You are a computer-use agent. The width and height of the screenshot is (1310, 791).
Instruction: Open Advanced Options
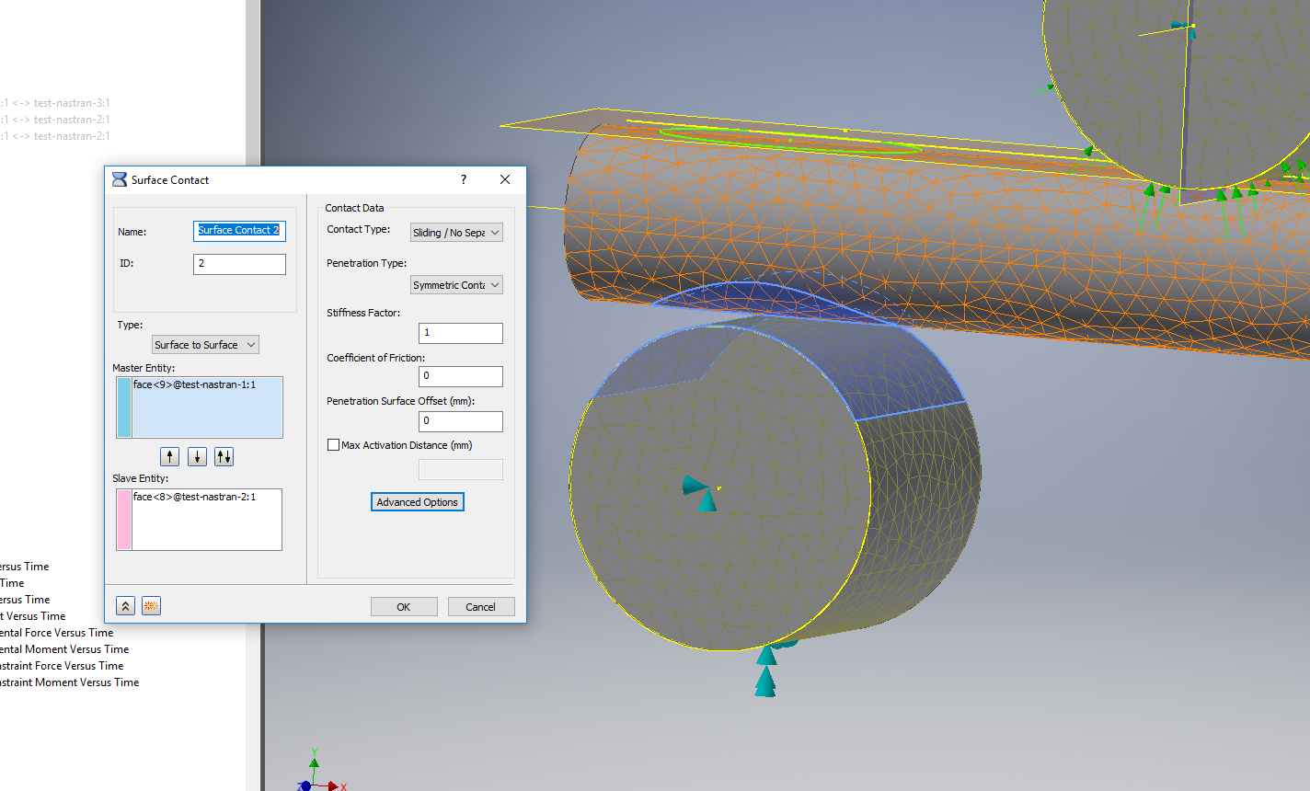[x=417, y=501]
